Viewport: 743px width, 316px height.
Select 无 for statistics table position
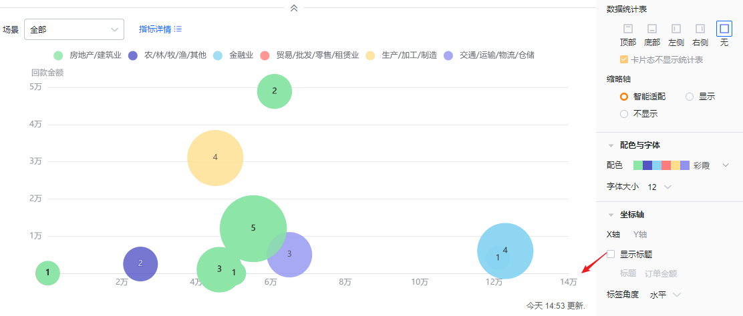coord(724,29)
